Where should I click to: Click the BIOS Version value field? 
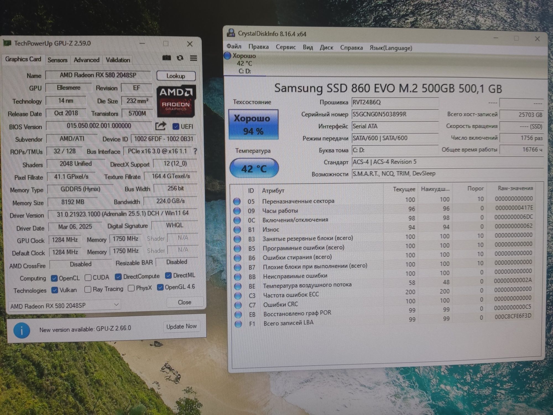pos(99,126)
